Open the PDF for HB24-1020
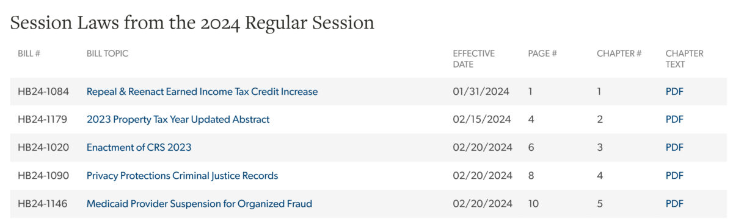733x222 pixels. [674, 148]
